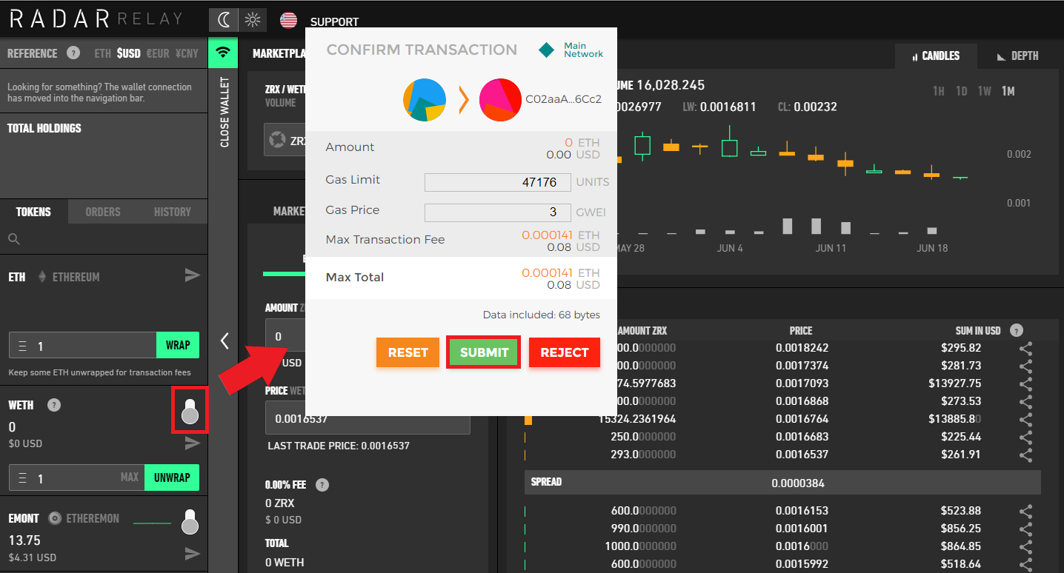Image resolution: width=1064 pixels, height=573 pixels.
Task: Click RESET in Confirm Transaction
Action: click(x=408, y=352)
